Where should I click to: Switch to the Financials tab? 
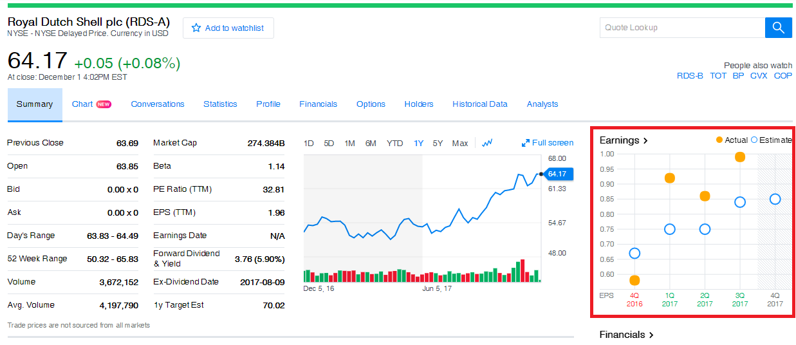click(318, 104)
